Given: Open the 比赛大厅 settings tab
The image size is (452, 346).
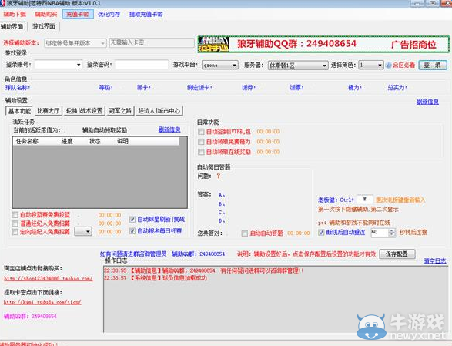Looking at the screenshot, I should tap(49, 111).
